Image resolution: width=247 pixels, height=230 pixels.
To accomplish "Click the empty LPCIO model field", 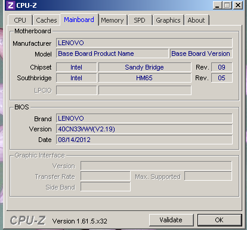I will click(x=145, y=90).
